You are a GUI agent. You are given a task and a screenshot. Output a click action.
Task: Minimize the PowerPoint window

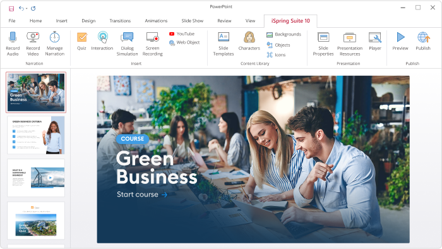[x=403, y=8]
